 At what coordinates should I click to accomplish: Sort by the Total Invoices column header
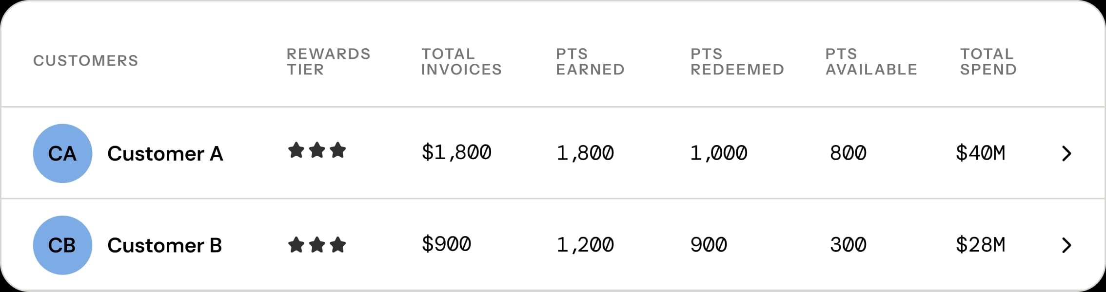click(x=461, y=61)
